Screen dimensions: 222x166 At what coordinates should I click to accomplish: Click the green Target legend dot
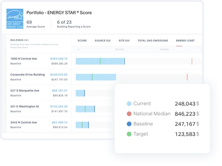pyautogui.click(x=129, y=134)
